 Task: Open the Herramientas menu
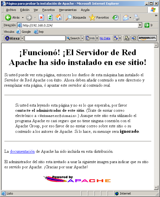click(x=68, y=10)
